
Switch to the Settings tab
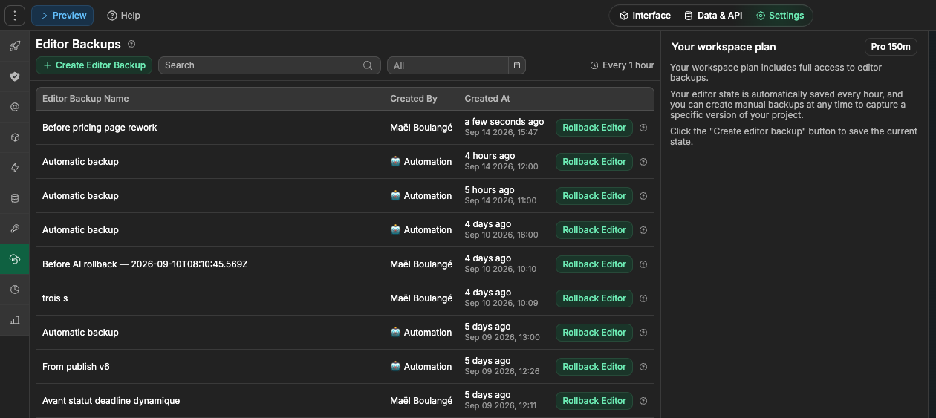tap(780, 16)
